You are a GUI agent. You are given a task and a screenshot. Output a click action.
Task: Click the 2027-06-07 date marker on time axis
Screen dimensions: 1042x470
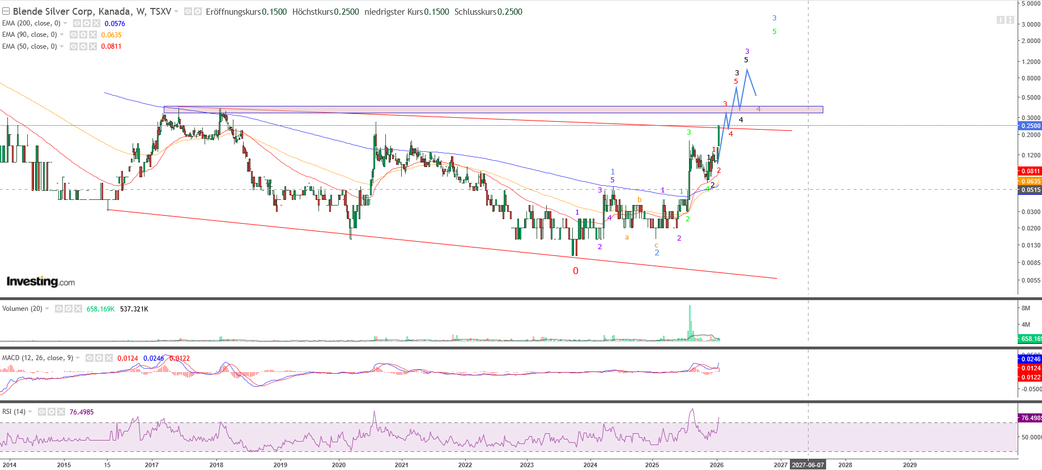click(x=808, y=465)
